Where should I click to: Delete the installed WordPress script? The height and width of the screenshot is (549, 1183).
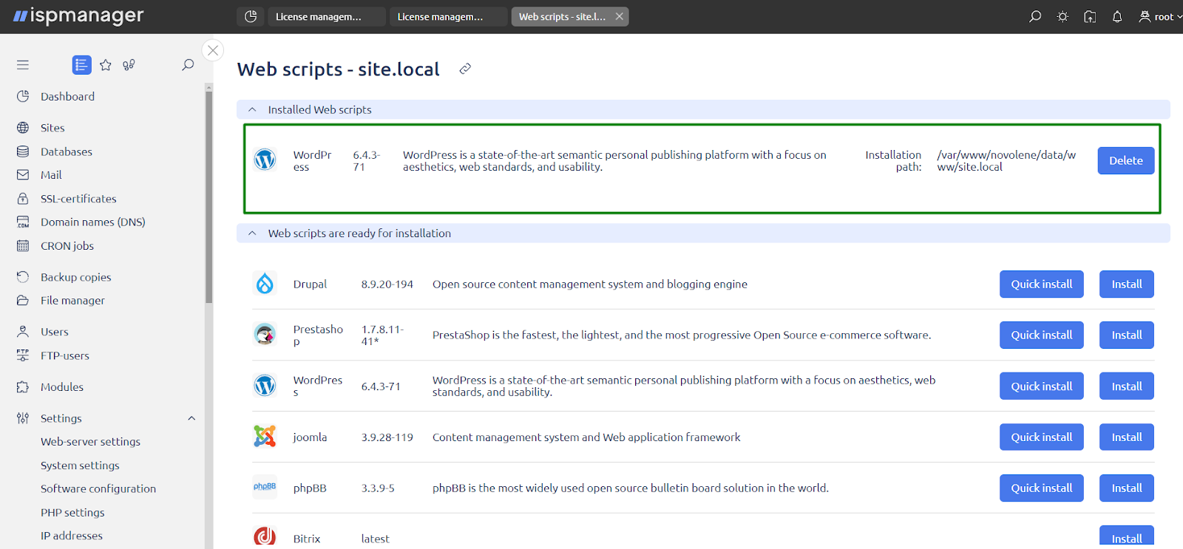point(1126,160)
